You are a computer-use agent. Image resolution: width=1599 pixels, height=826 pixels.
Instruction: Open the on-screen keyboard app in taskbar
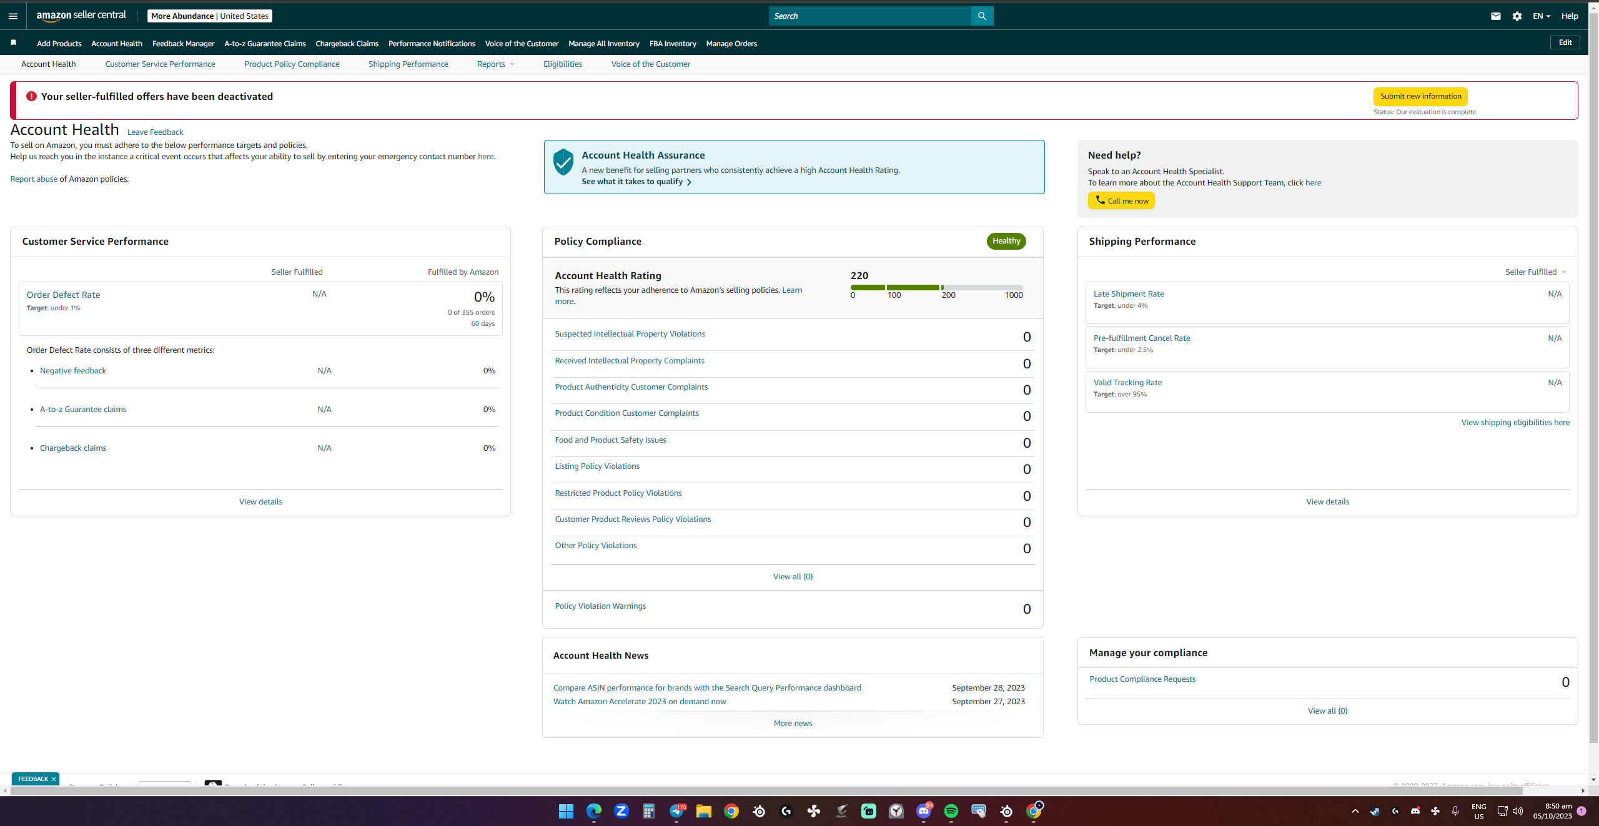(979, 811)
